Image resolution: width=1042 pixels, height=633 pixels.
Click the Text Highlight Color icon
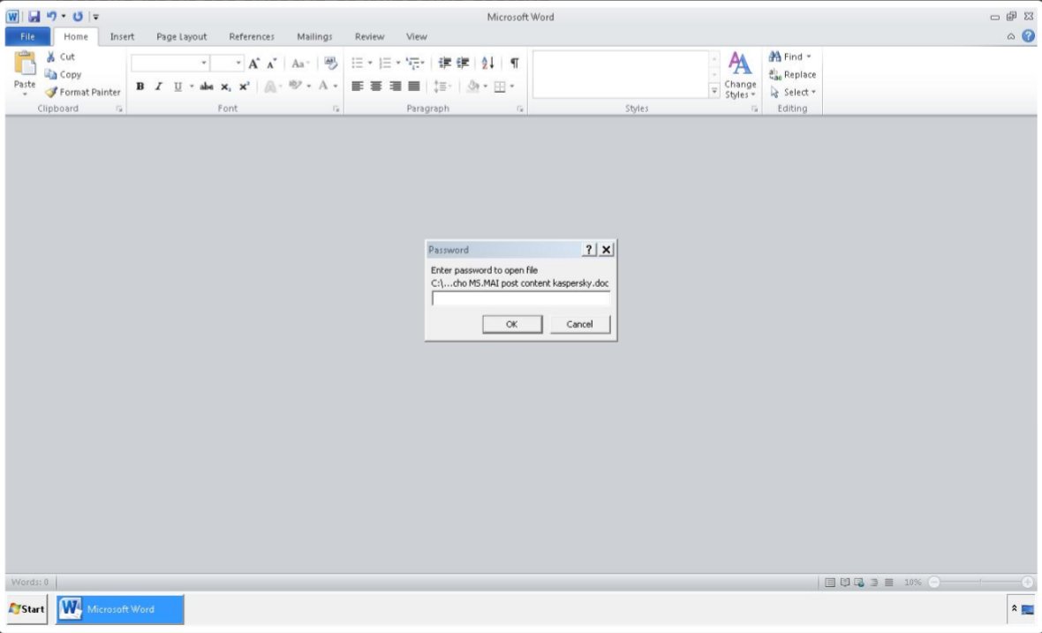pyautogui.click(x=295, y=87)
